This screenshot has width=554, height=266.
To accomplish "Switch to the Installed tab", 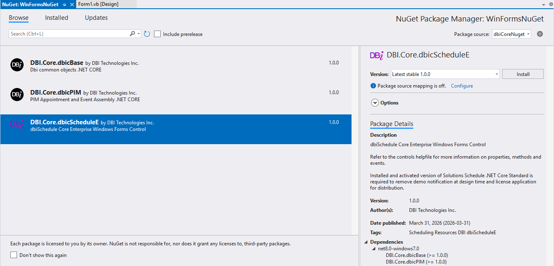I will [57, 18].
